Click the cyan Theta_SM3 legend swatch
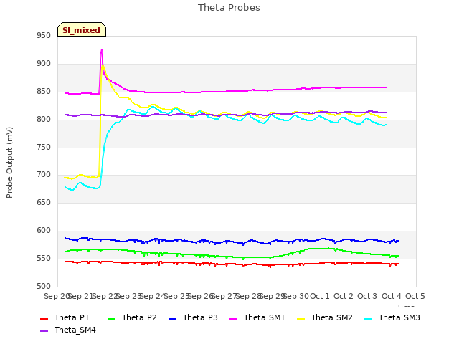 [x=368, y=318]
